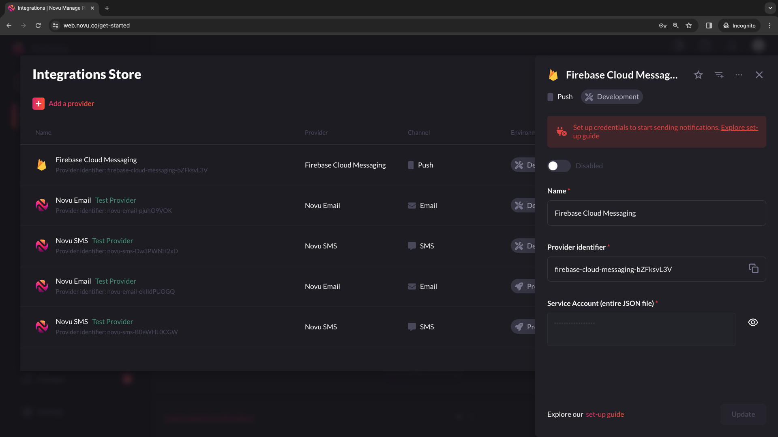The image size is (778, 437).
Task: Click SMS channel cell in novu-sms-Dw3PWNH2xD row
Action: click(421, 246)
